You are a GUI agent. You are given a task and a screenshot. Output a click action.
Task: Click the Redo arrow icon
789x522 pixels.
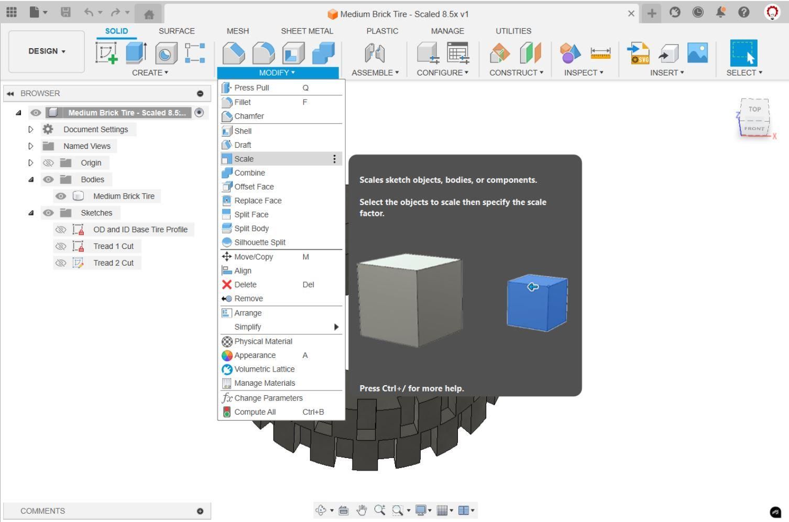pos(115,12)
